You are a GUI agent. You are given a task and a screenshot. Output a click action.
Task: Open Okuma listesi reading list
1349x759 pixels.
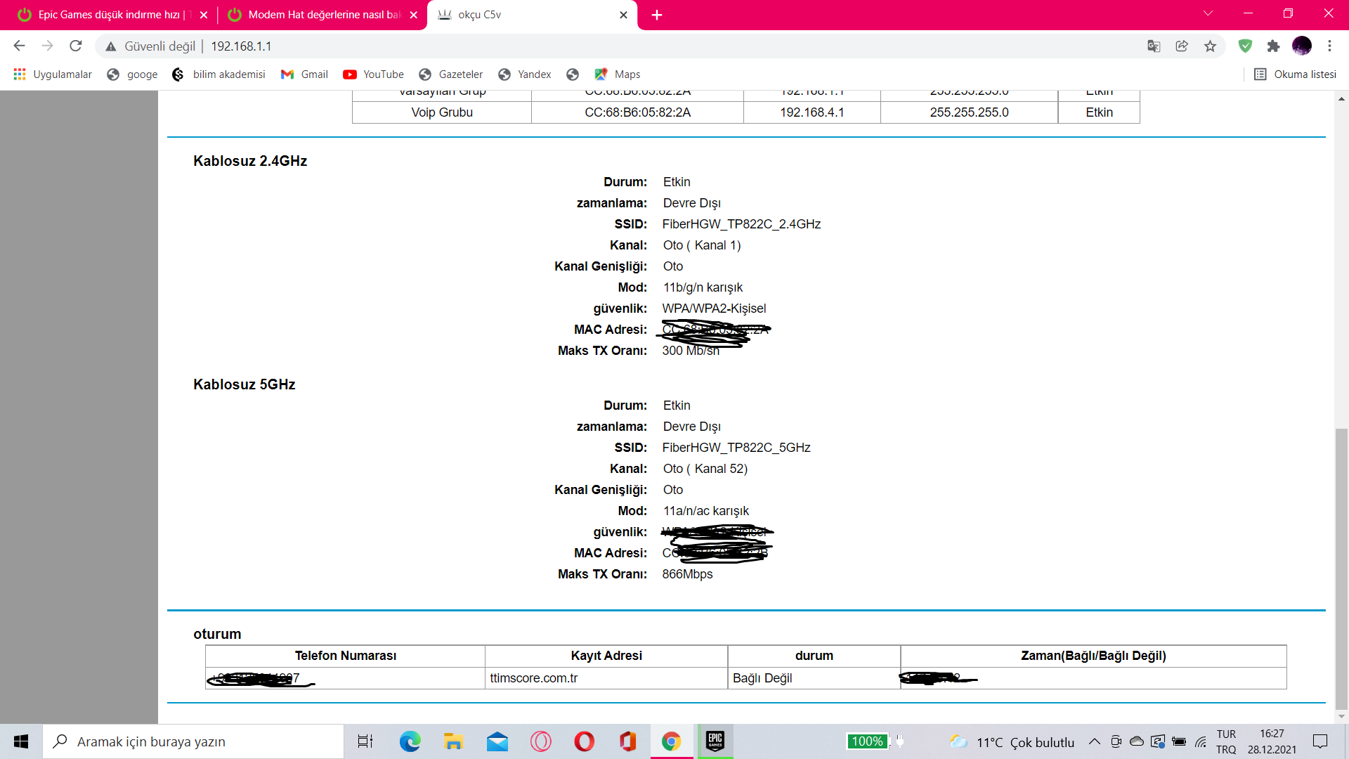click(x=1295, y=74)
